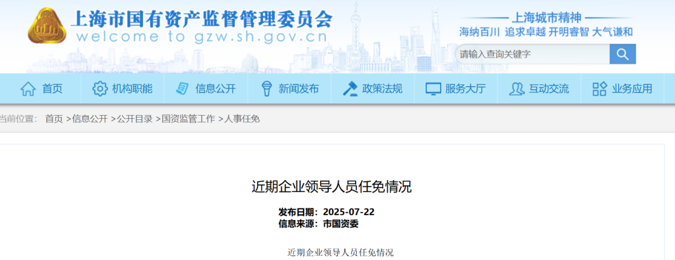Open the 首页 navigation item
Screen dimensions: 675x260
(42, 89)
